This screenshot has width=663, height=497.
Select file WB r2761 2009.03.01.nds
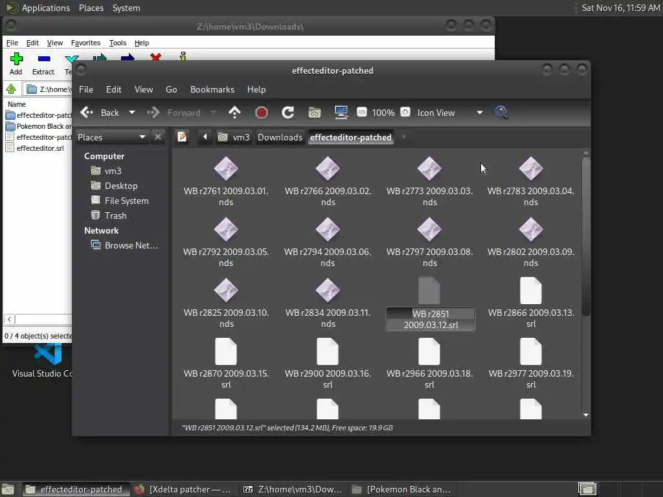pos(226,182)
